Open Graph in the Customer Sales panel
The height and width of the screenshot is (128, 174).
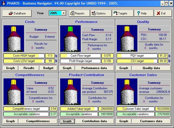(124, 121)
